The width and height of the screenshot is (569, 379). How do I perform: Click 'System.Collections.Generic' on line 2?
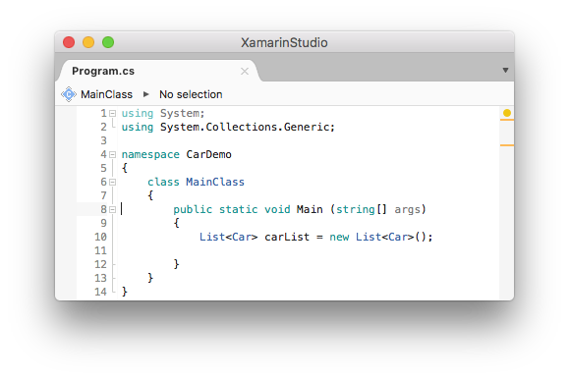coord(246,127)
